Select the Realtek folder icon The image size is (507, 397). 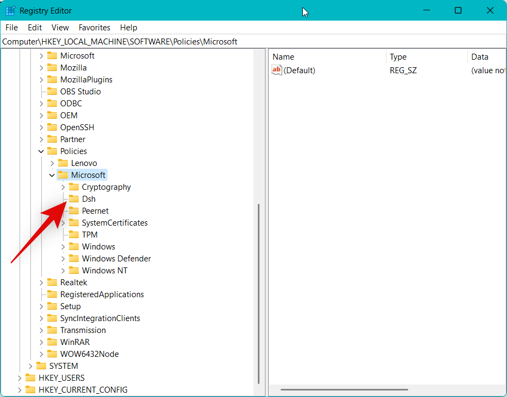coord(52,282)
